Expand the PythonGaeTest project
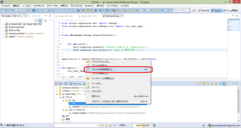This screenshot has height=128, width=241. [x=3, y=27]
